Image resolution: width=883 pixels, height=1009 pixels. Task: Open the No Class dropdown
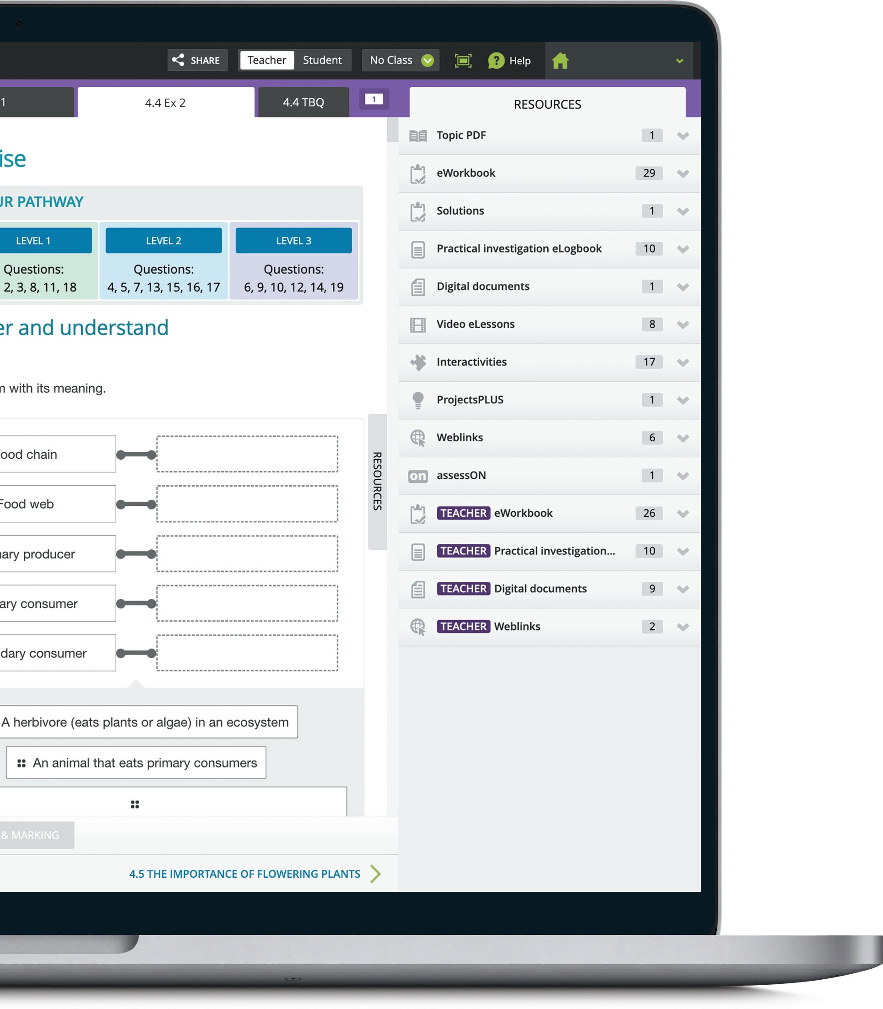(x=400, y=60)
